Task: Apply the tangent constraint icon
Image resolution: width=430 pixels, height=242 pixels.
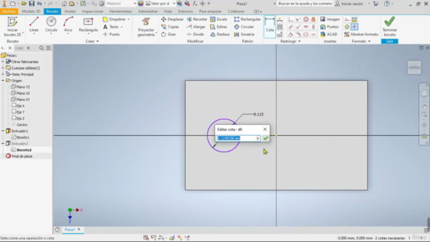Action: tap(290, 34)
